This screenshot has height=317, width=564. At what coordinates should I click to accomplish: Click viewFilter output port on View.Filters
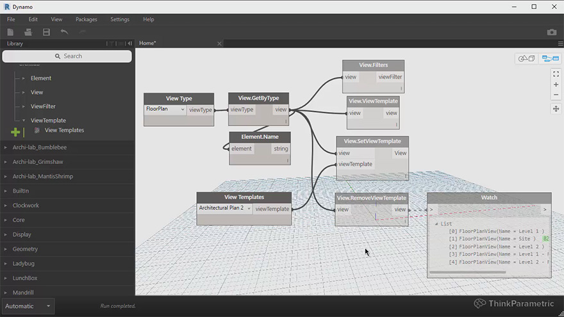point(390,77)
